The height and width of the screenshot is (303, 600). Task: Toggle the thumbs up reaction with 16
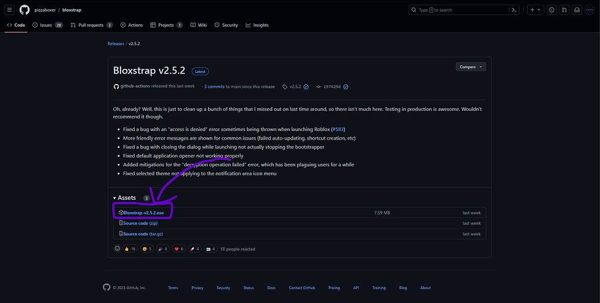pyautogui.click(x=130, y=249)
